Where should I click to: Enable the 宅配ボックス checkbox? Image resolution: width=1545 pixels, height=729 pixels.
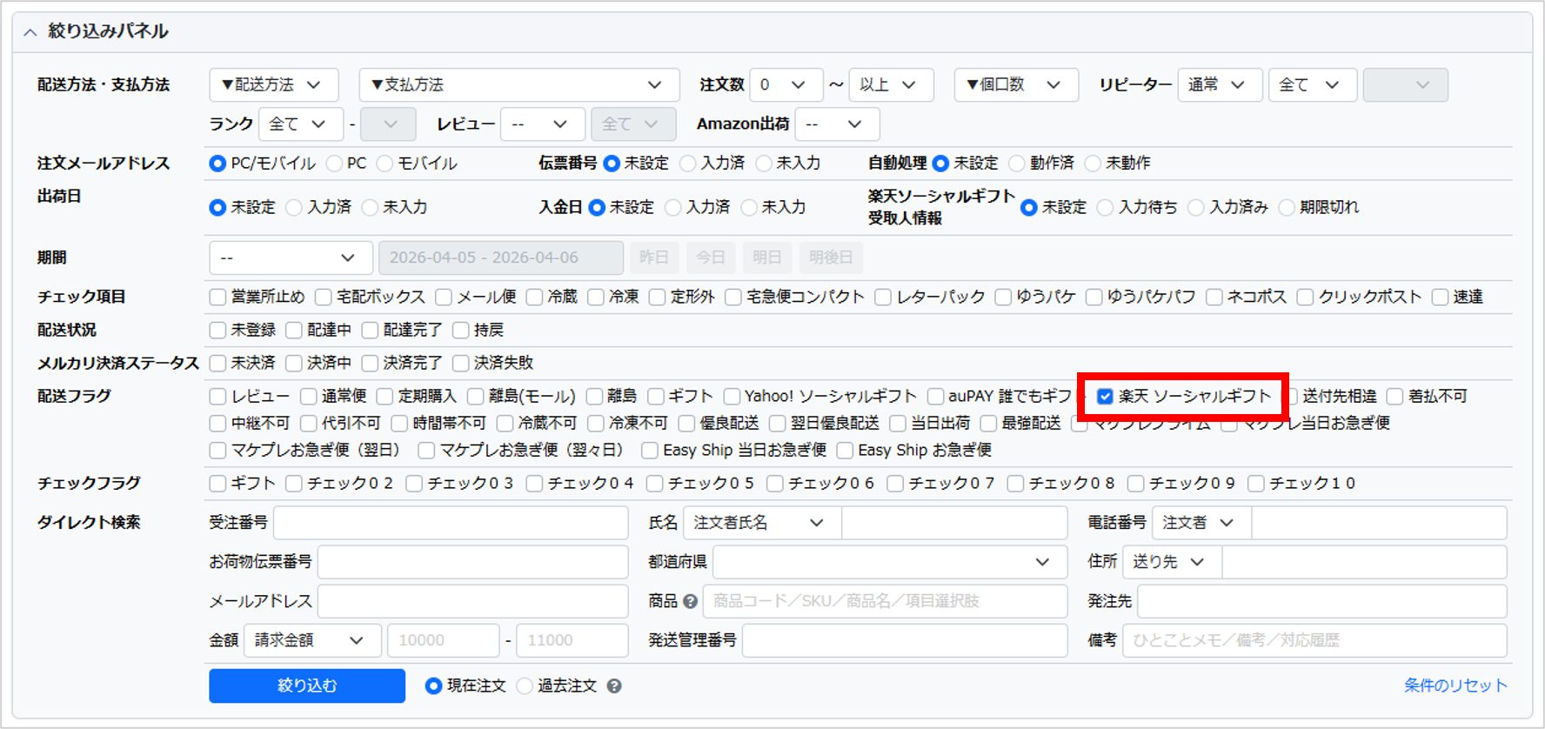324,298
